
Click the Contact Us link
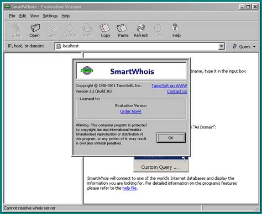pos(177,92)
